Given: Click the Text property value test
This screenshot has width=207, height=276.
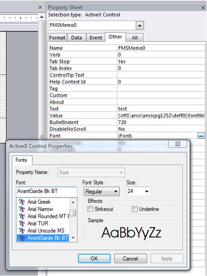Looking at the screenshot, I should coord(161,109).
